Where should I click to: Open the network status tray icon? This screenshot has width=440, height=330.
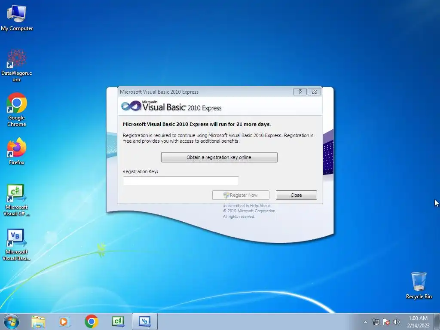coord(376,322)
